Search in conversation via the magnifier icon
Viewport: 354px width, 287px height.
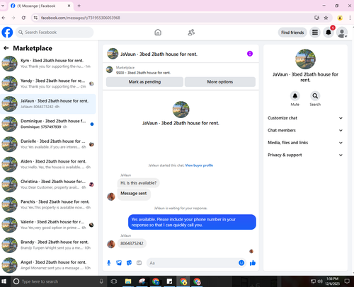315,96
